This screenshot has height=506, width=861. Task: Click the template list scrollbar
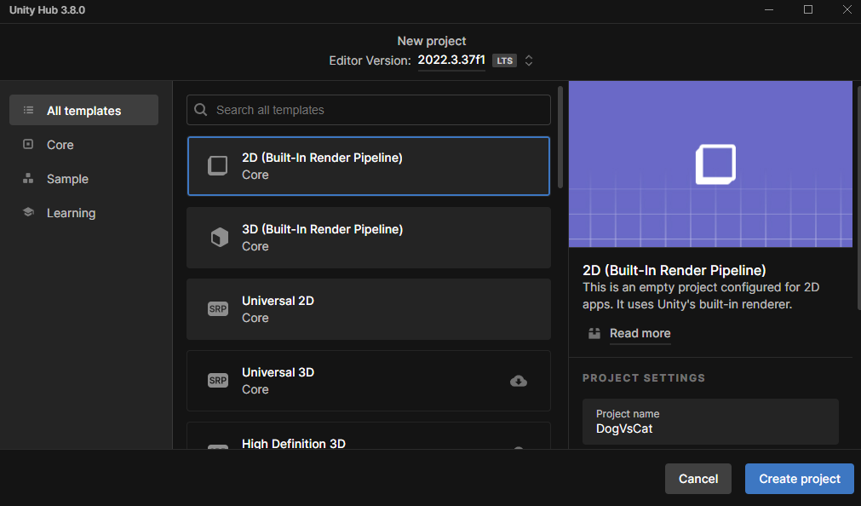point(560,137)
